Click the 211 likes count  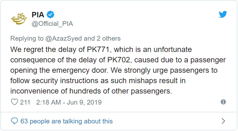click(25, 102)
